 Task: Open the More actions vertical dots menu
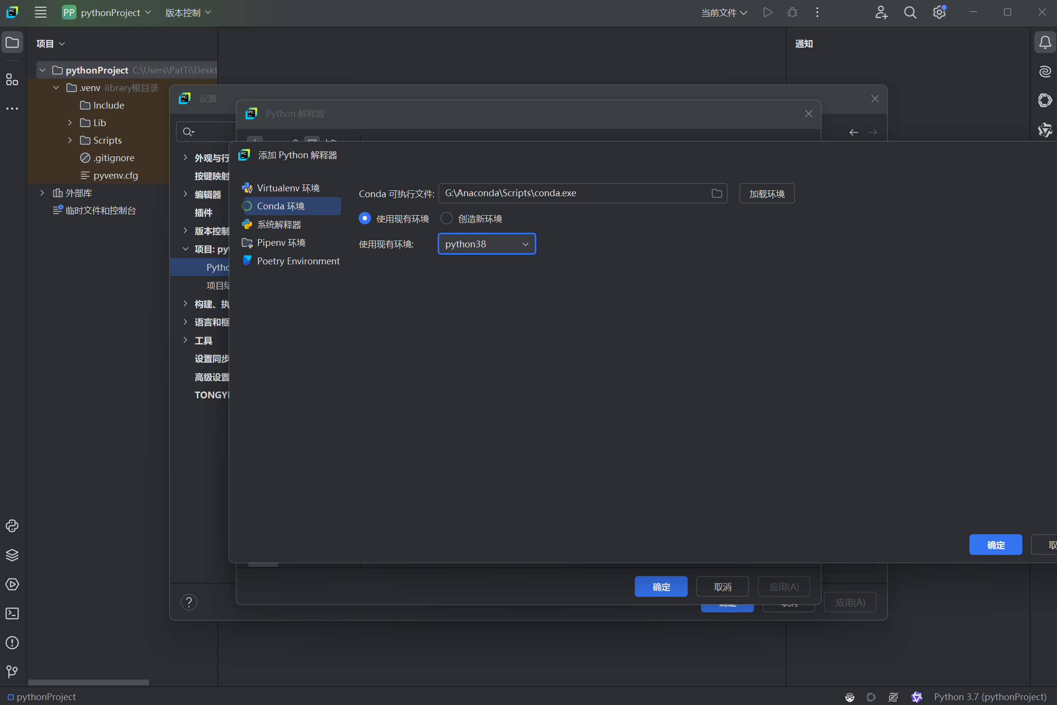[817, 13]
